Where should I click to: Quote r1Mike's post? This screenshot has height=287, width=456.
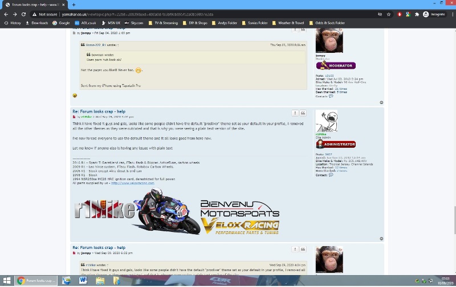pos(303,113)
